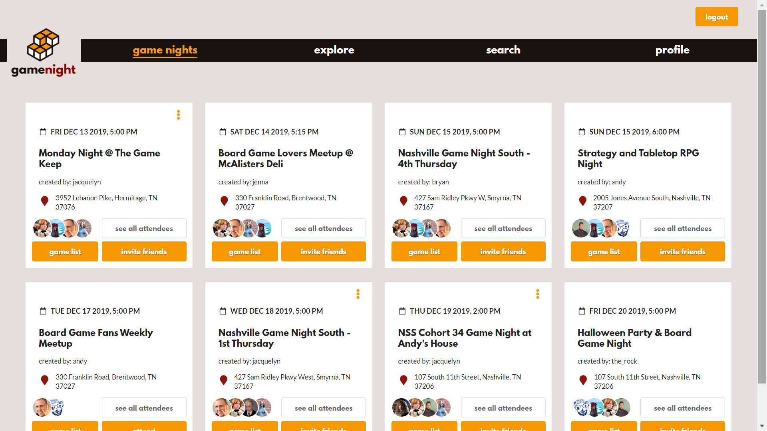
Task: Open three-dot menu on Monday Night card
Action: (x=179, y=115)
